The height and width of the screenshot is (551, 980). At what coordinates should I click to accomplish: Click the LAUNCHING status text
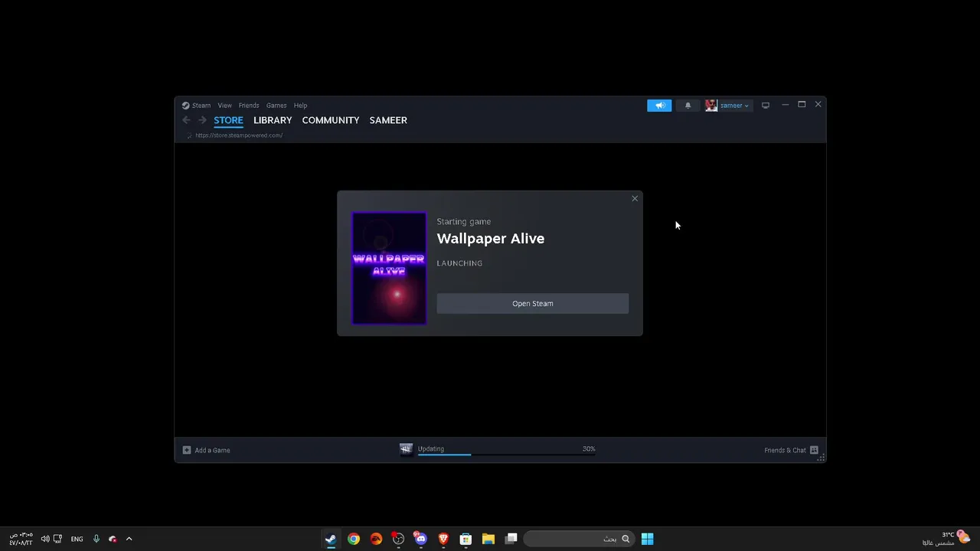tap(459, 263)
